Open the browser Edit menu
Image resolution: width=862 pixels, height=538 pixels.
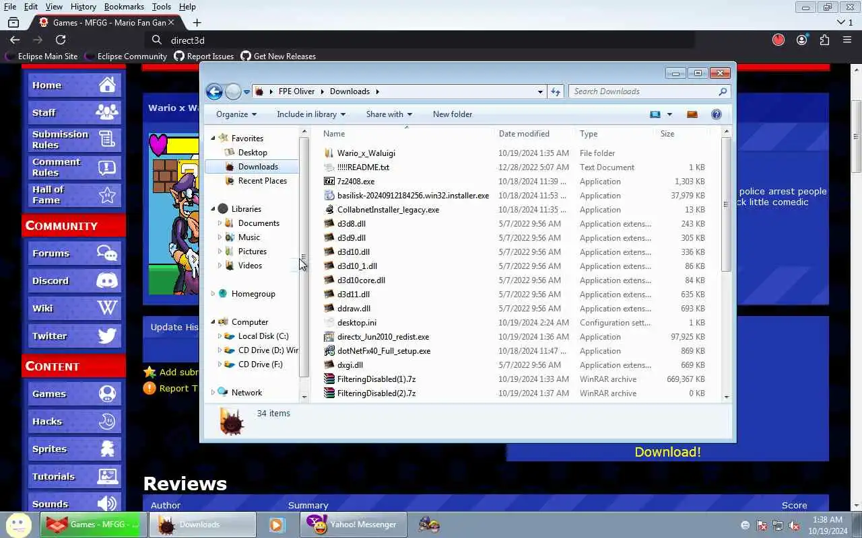point(31,7)
